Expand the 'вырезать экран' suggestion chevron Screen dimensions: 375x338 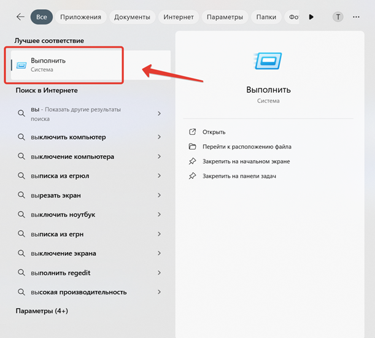tap(160, 195)
